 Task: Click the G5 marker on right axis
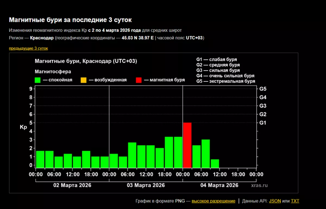tap(263, 89)
